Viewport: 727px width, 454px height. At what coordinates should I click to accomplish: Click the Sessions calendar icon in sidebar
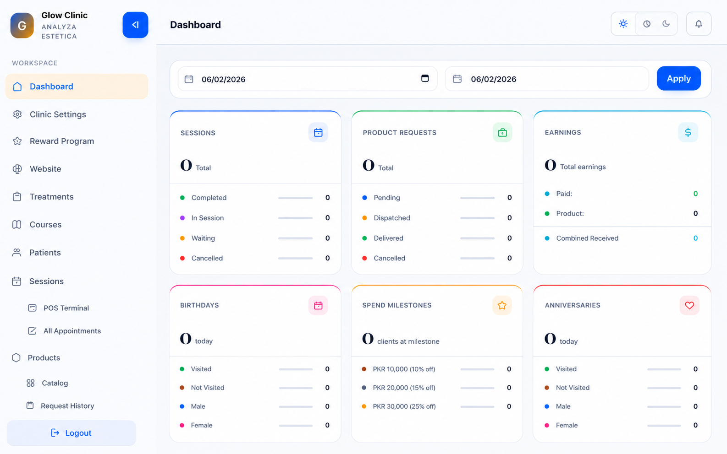(x=17, y=281)
